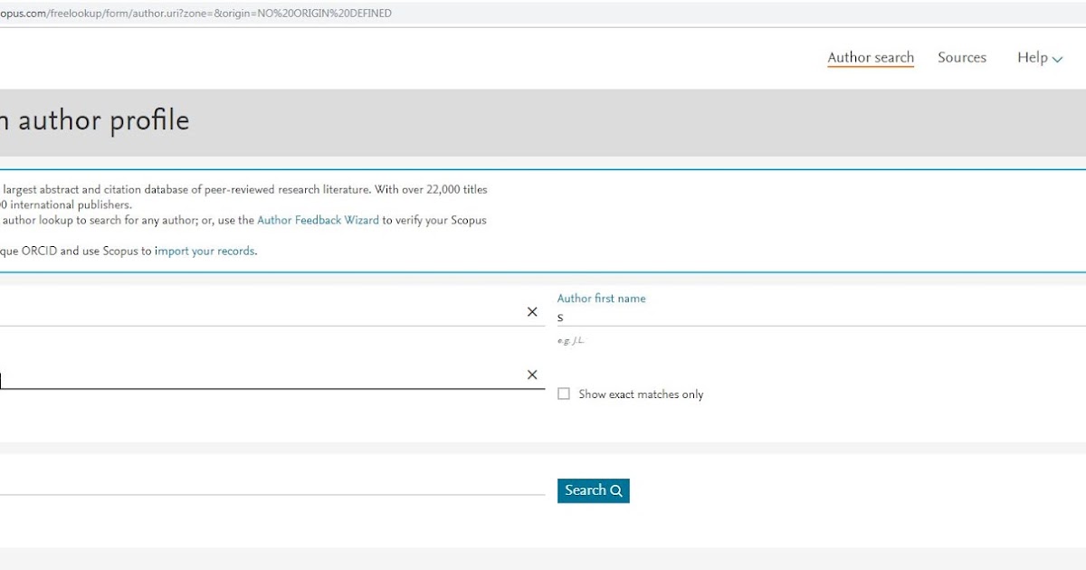The height and width of the screenshot is (570, 1086).
Task: Click the magnifying glass in Search button
Action: click(616, 490)
